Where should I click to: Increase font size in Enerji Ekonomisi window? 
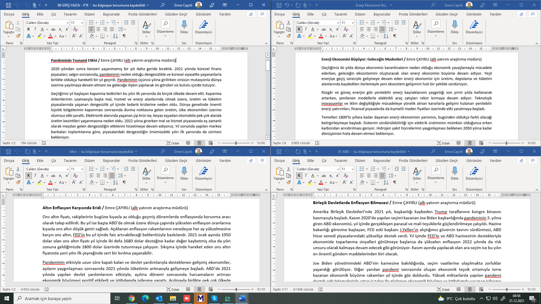344,36
